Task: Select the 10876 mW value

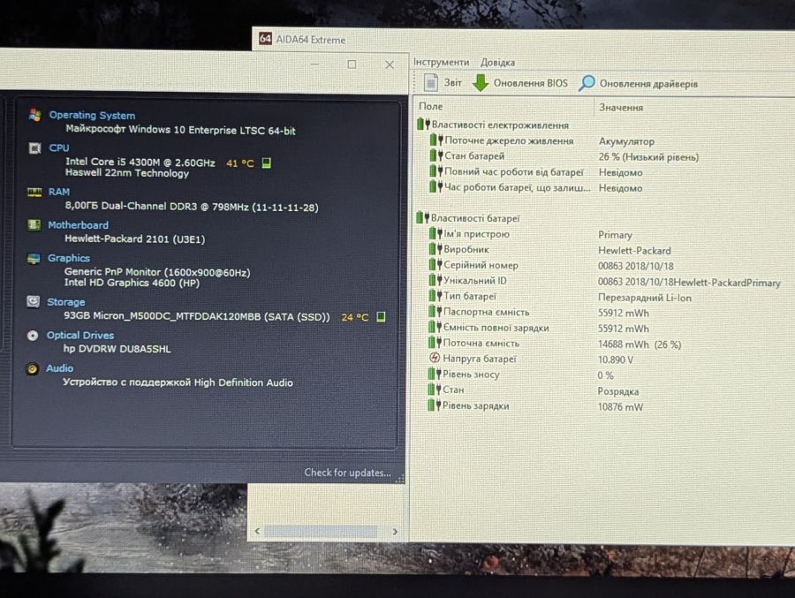Action: click(x=620, y=407)
